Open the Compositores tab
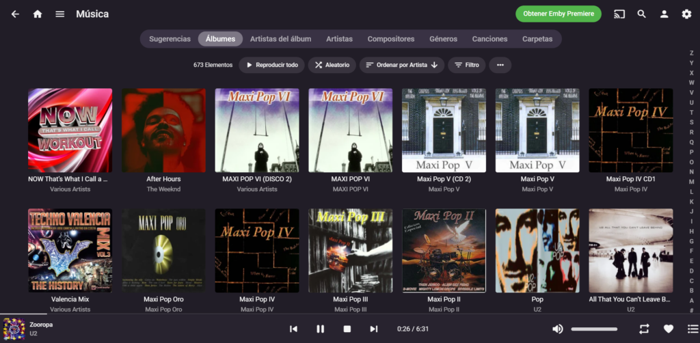 tap(390, 39)
